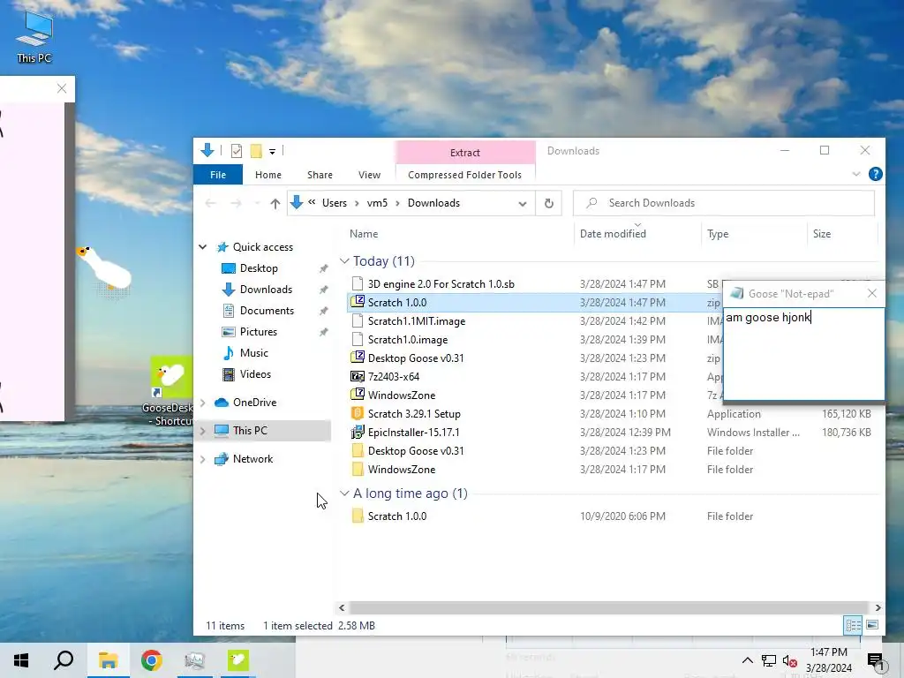Click Users in the address bar

pyautogui.click(x=335, y=203)
